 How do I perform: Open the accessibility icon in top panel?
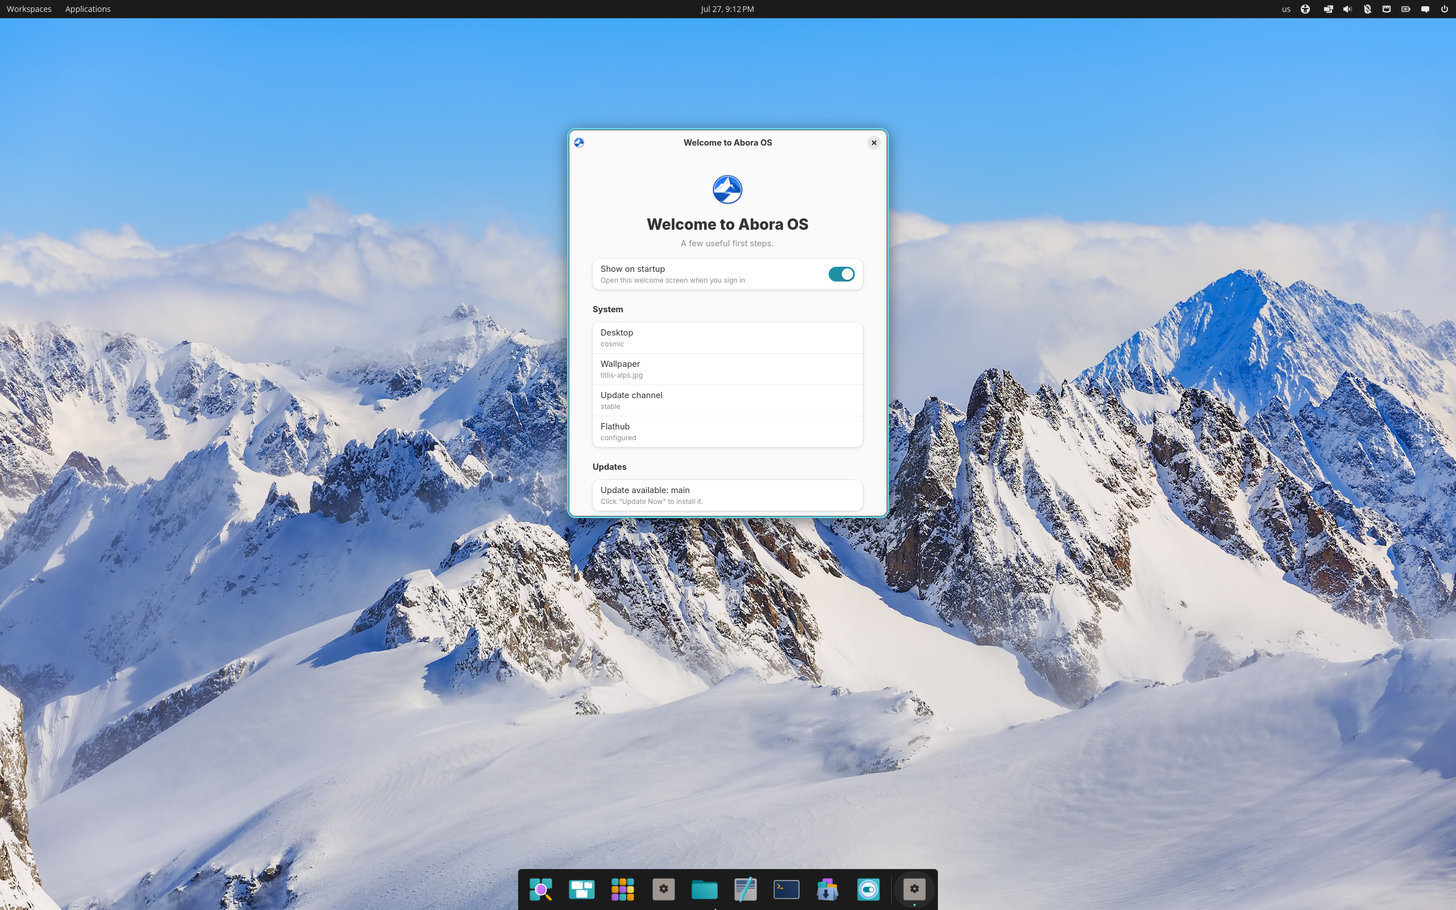[x=1305, y=9]
